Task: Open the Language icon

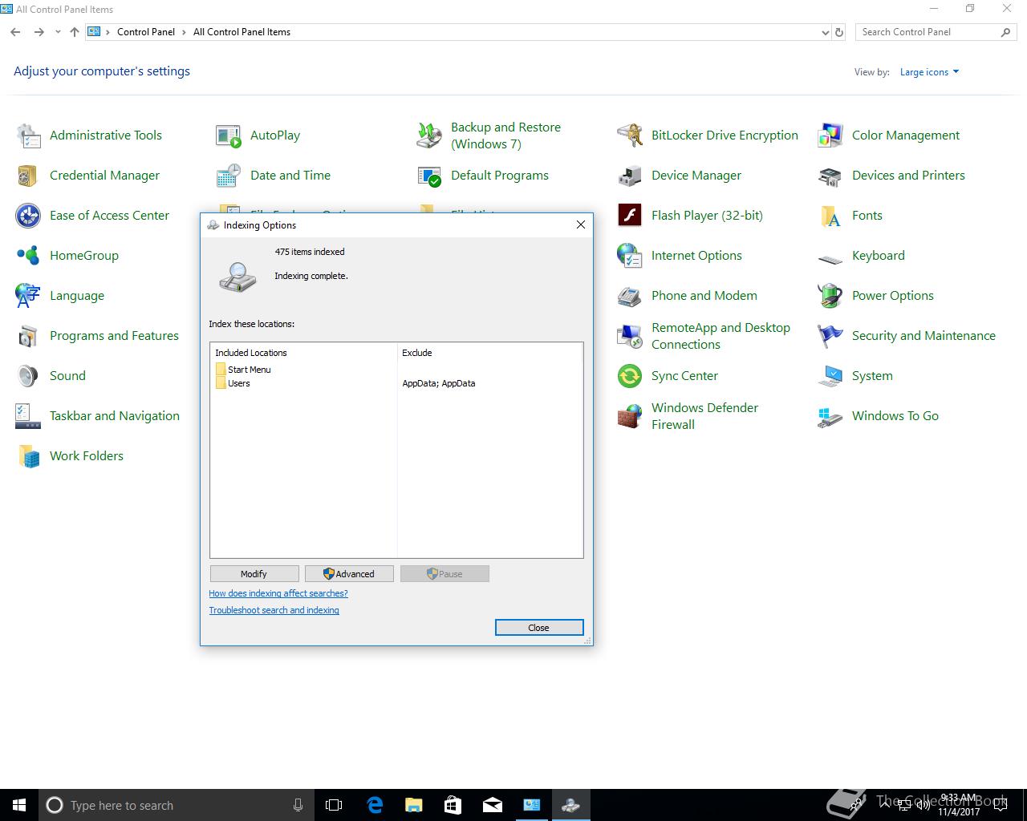Action: point(28,296)
